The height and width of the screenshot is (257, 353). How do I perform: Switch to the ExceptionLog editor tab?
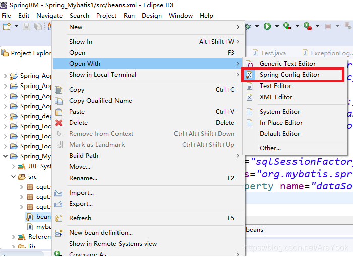(x=327, y=53)
